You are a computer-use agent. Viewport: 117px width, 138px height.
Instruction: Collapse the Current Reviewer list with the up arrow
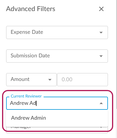[101, 103]
